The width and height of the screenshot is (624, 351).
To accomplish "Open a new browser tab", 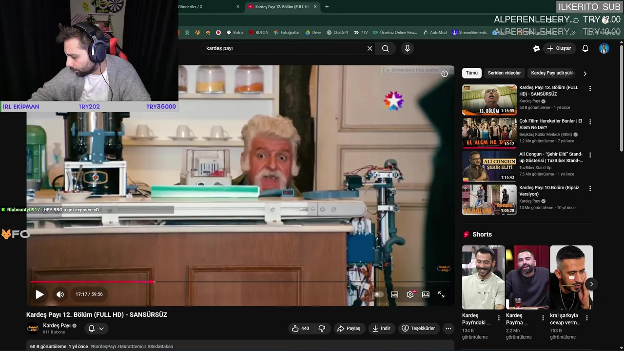I will [x=327, y=7].
